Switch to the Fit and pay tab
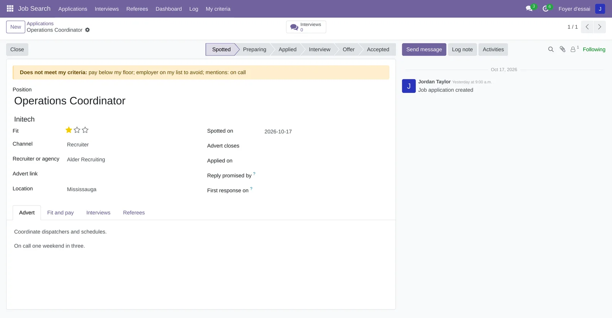The height and width of the screenshot is (318, 612). point(60,213)
